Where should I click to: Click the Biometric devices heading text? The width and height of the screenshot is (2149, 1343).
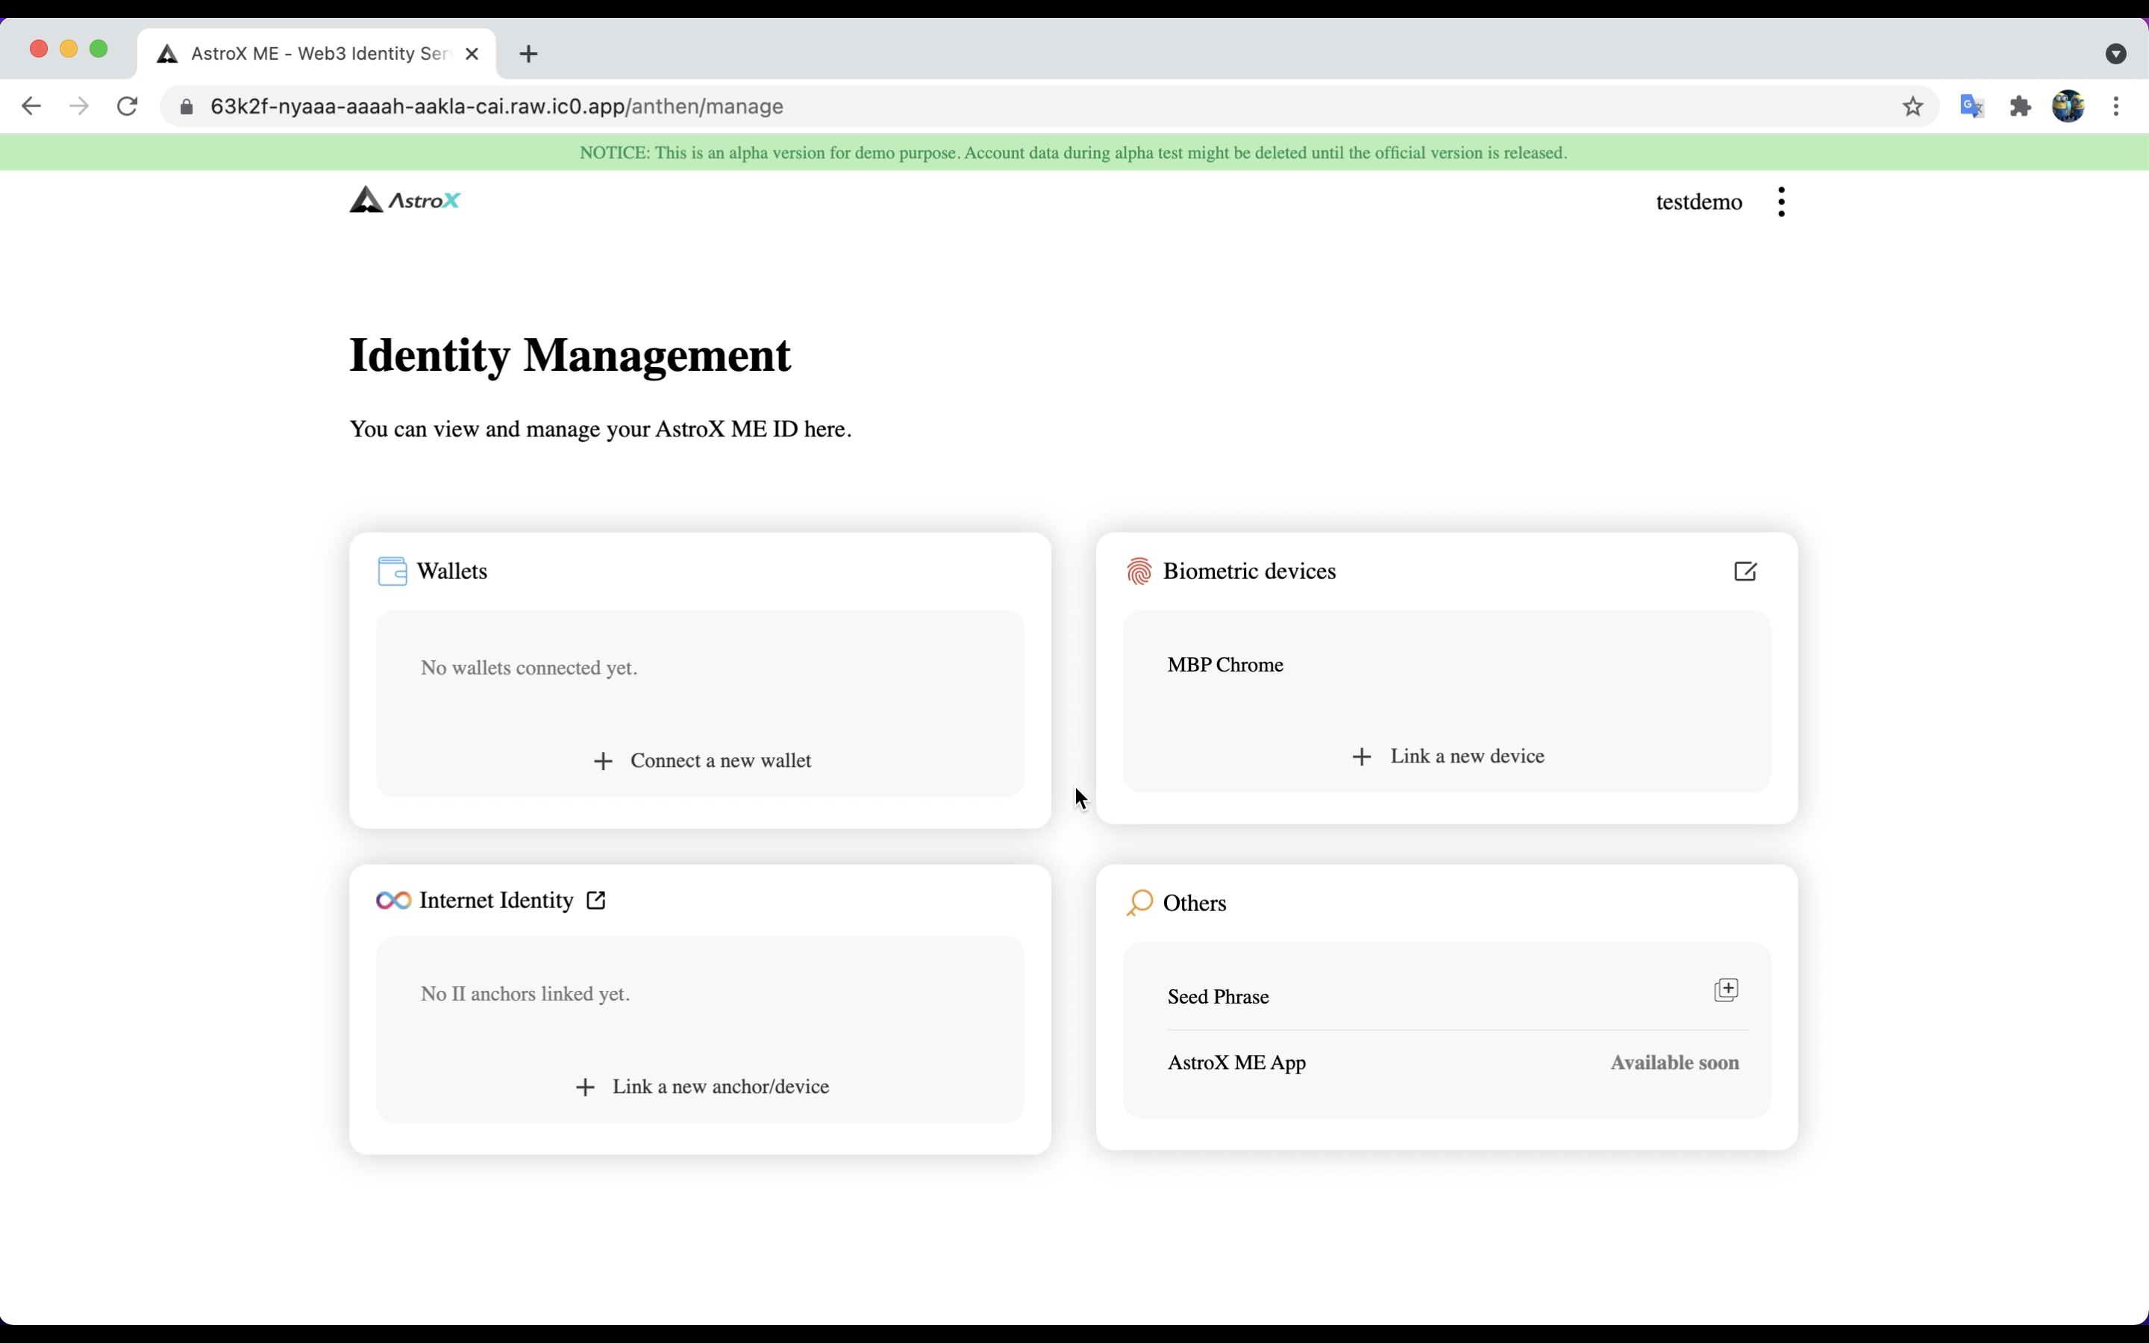(1248, 571)
